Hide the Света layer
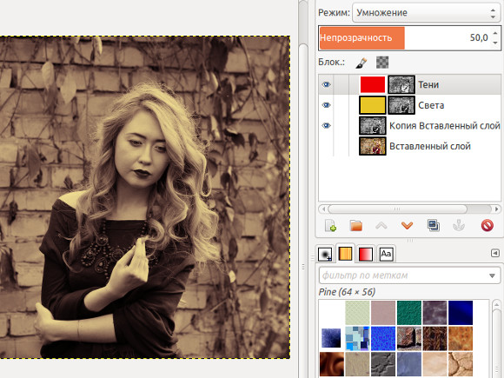 pos(326,105)
